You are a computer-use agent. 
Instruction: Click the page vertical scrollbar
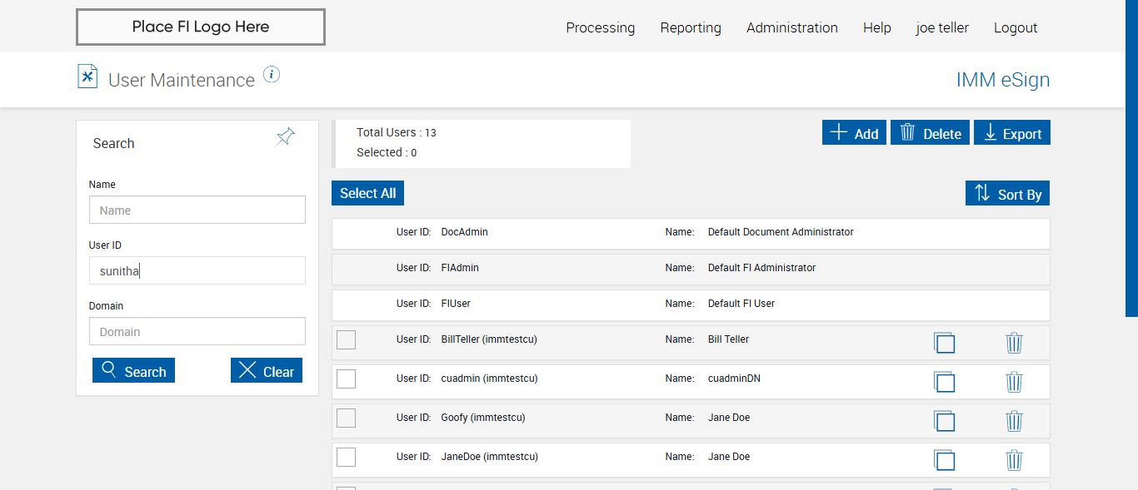[x=1131, y=158]
